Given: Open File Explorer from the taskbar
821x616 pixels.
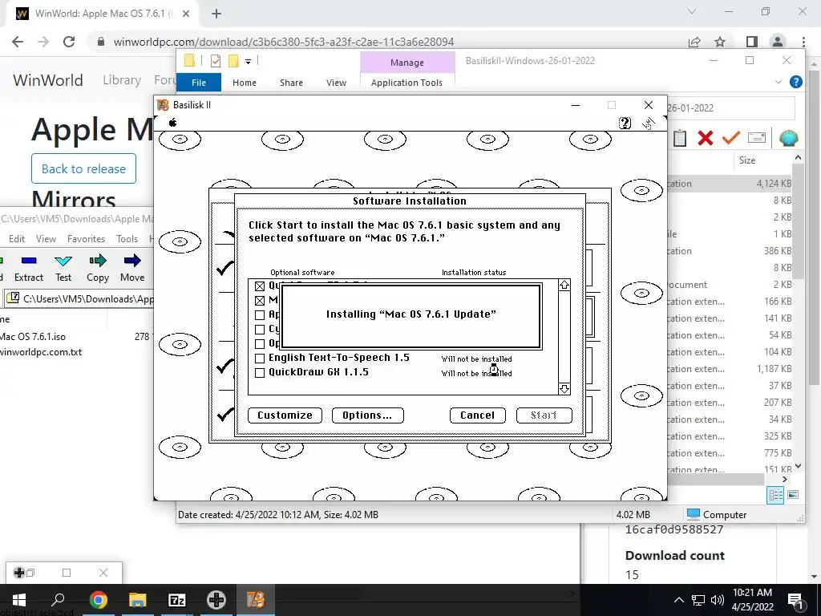Looking at the screenshot, I should click(138, 600).
